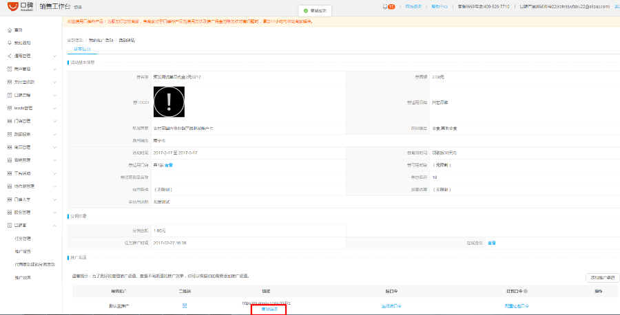Expand the 营销管理 chevron
The image size is (620, 315).
(x=54, y=160)
